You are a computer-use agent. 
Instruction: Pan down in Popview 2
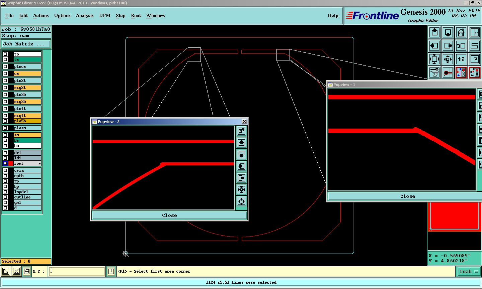[x=241, y=154]
